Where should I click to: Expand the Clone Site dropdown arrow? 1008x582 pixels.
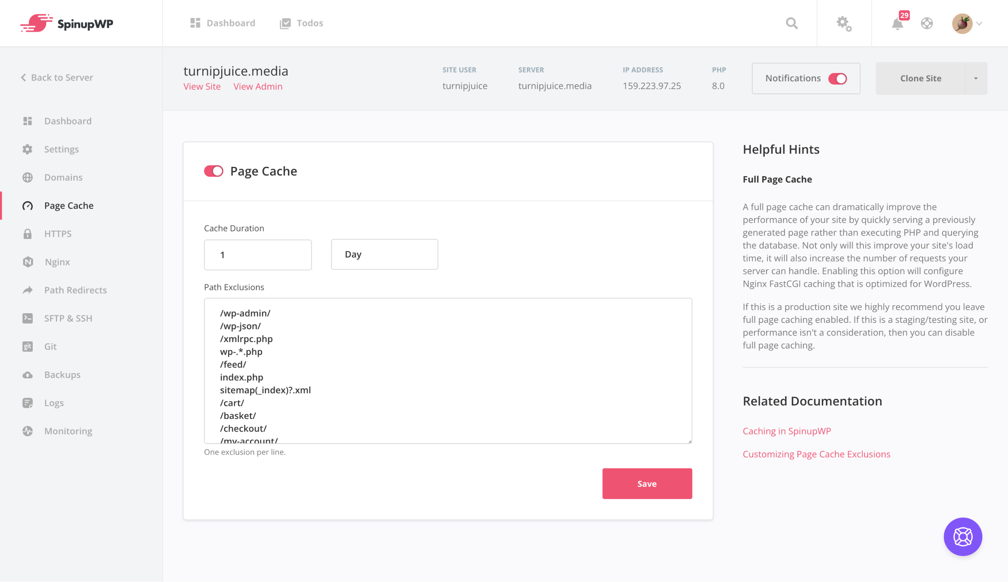click(x=976, y=78)
